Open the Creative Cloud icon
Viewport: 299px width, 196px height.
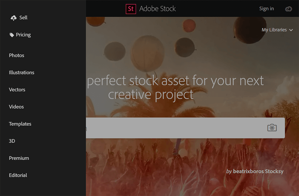(288, 9)
